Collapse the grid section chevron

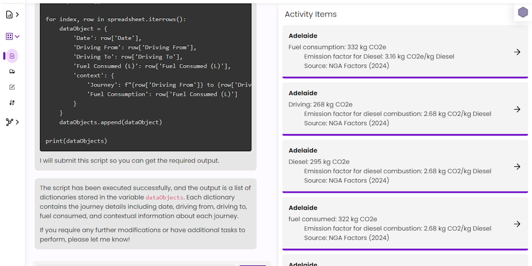pos(17,36)
